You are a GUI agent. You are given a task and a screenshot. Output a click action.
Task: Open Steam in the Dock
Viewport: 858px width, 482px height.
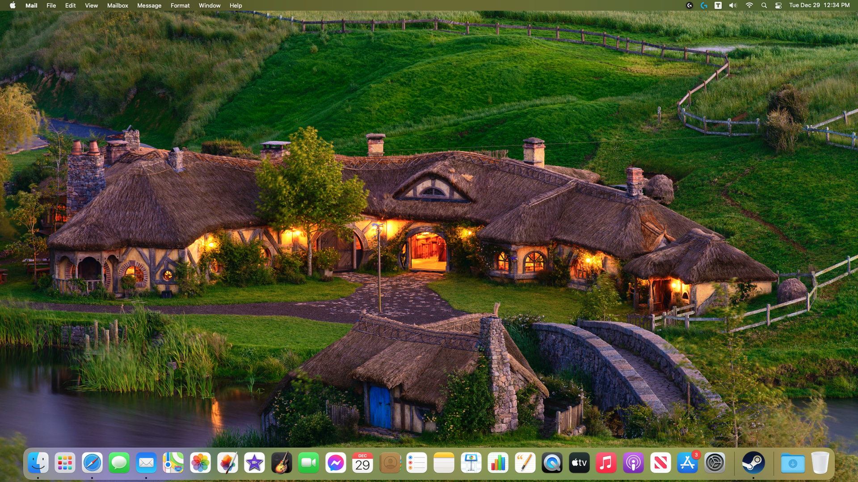(753, 463)
